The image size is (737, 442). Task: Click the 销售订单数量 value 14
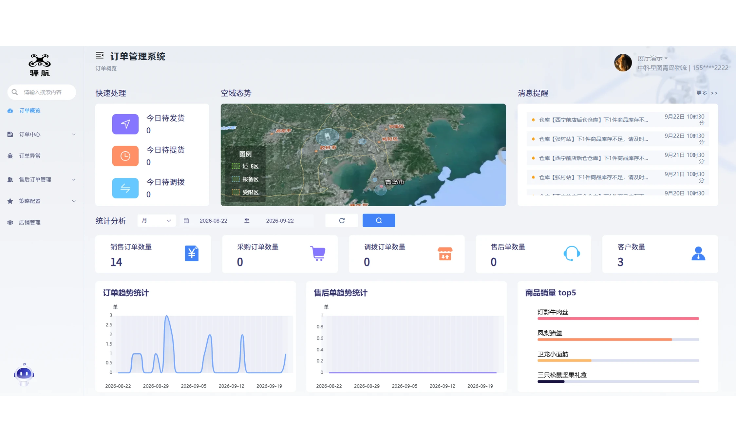click(x=116, y=263)
